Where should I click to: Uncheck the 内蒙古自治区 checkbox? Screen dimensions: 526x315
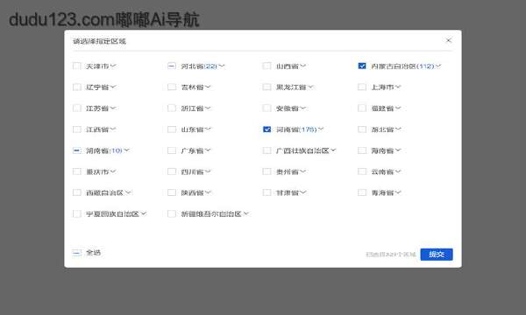(x=362, y=66)
